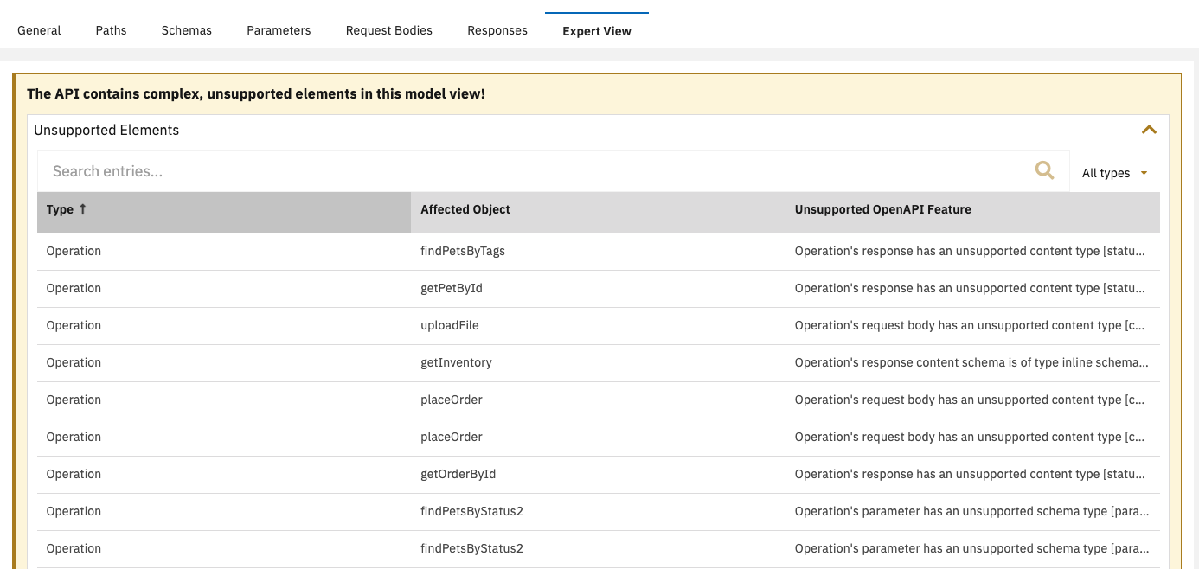Image resolution: width=1199 pixels, height=569 pixels.
Task: Open the All types filter dropdown
Action: pyautogui.click(x=1114, y=172)
